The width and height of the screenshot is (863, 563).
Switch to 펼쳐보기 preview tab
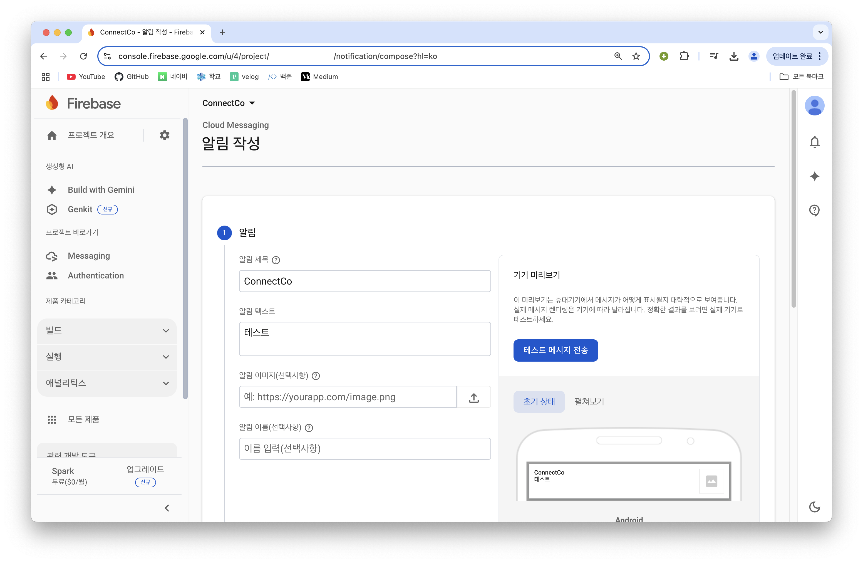tap(589, 402)
